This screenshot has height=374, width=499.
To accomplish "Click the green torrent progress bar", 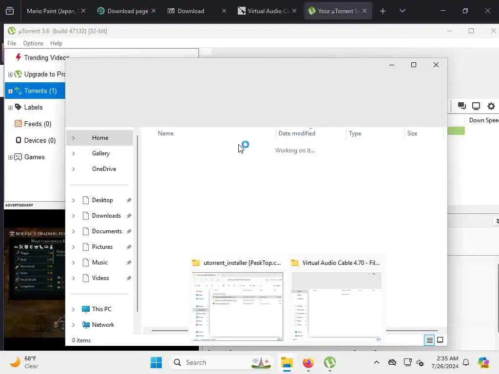I will coord(456,131).
